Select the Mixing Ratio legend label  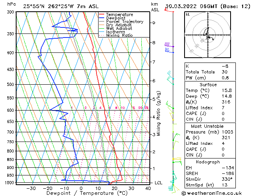click(120, 35)
